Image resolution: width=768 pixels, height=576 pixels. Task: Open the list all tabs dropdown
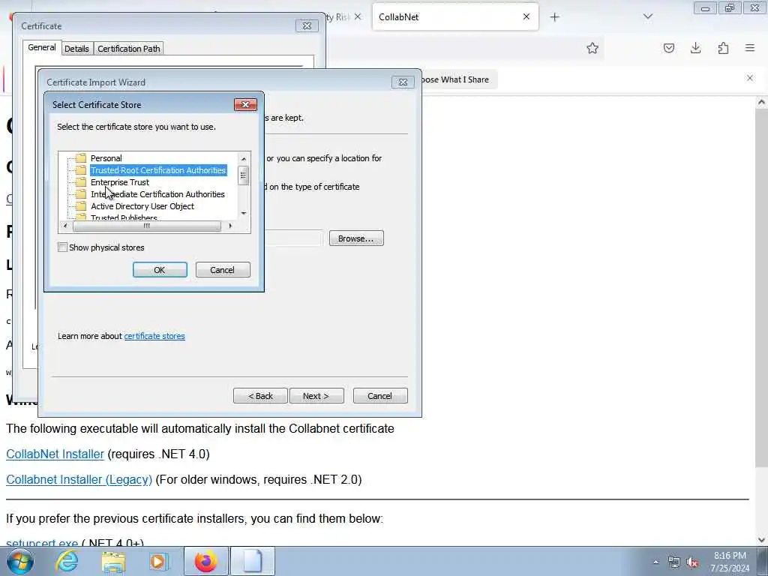click(x=647, y=16)
